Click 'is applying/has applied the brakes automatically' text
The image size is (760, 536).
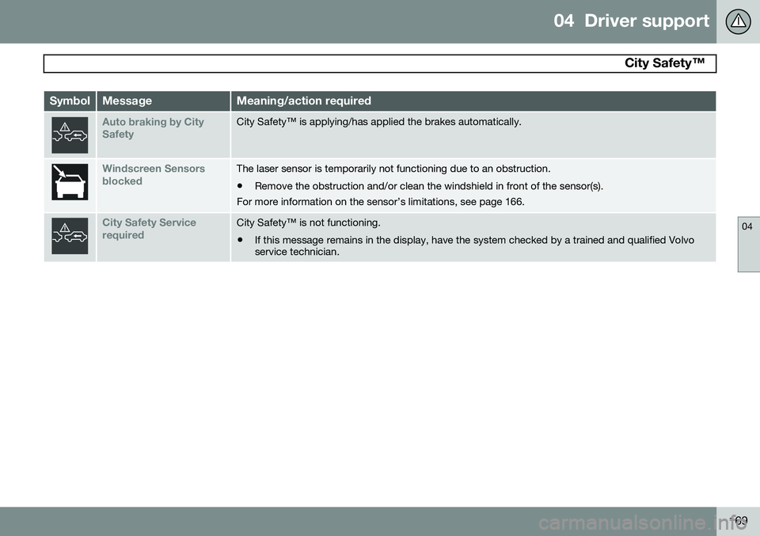tap(410, 122)
